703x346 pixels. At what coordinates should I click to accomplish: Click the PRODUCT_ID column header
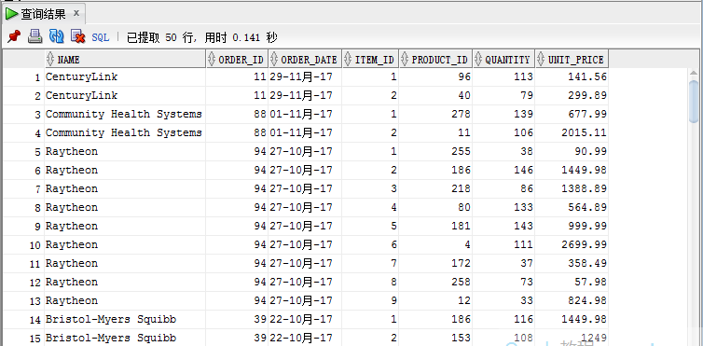point(435,59)
